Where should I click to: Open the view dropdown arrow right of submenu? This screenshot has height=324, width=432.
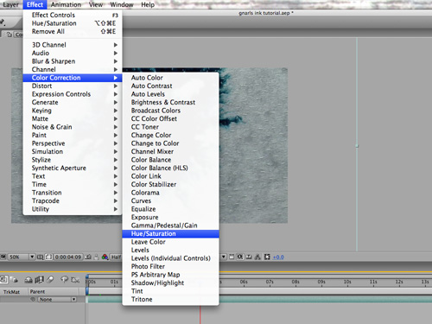click(224, 257)
